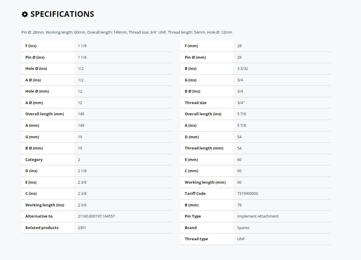Click the specification summary line with Pin Ø 28mm
This screenshot has height=260, width=361.
point(127,32)
